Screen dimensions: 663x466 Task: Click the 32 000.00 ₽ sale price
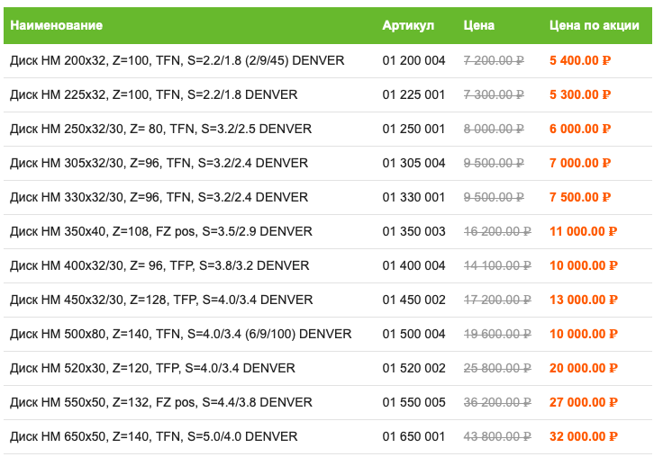coord(584,436)
